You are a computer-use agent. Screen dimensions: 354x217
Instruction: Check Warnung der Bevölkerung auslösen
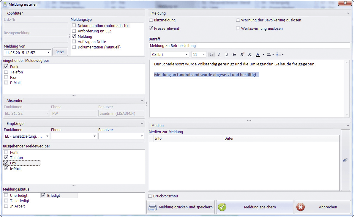(x=238, y=20)
